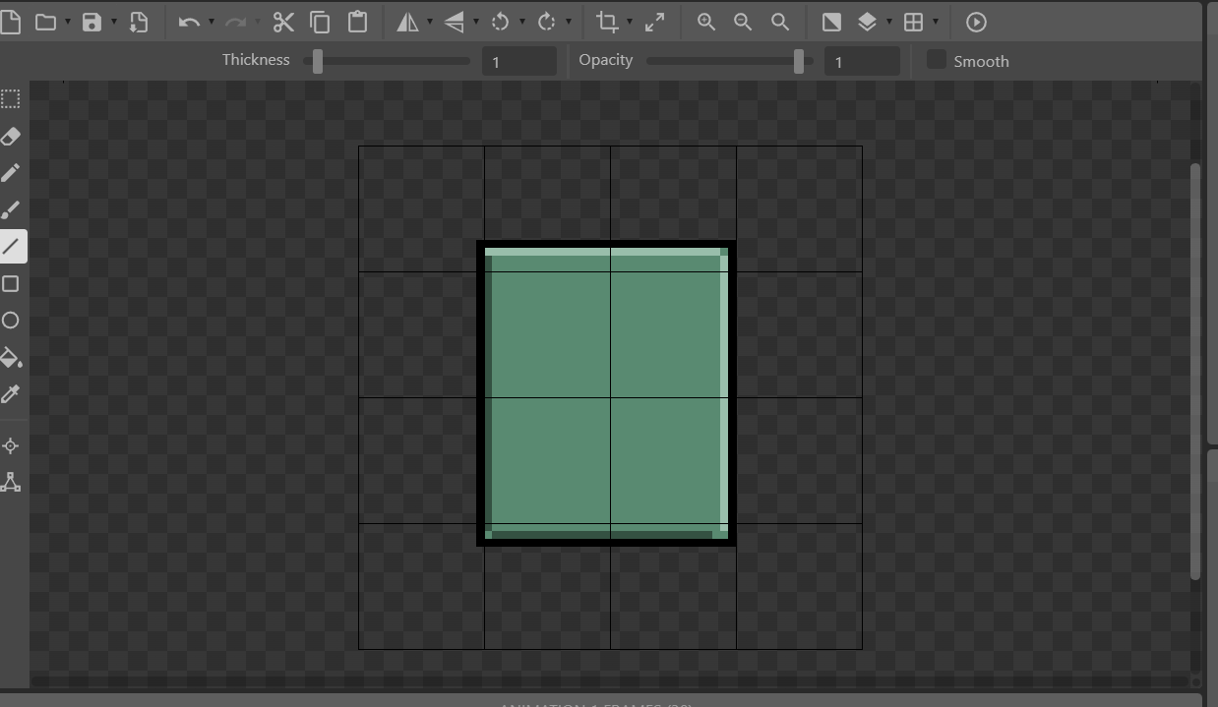1218x707 pixels.
Task: Open the crop options dropdown arrow
Action: click(x=630, y=22)
